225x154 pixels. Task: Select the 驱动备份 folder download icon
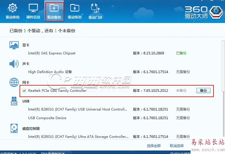[54, 8]
